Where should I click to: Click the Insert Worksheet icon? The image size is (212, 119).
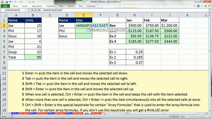tap(105, 113)
